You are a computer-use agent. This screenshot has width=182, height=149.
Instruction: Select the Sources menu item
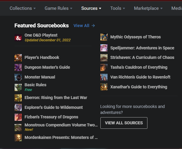91,8
